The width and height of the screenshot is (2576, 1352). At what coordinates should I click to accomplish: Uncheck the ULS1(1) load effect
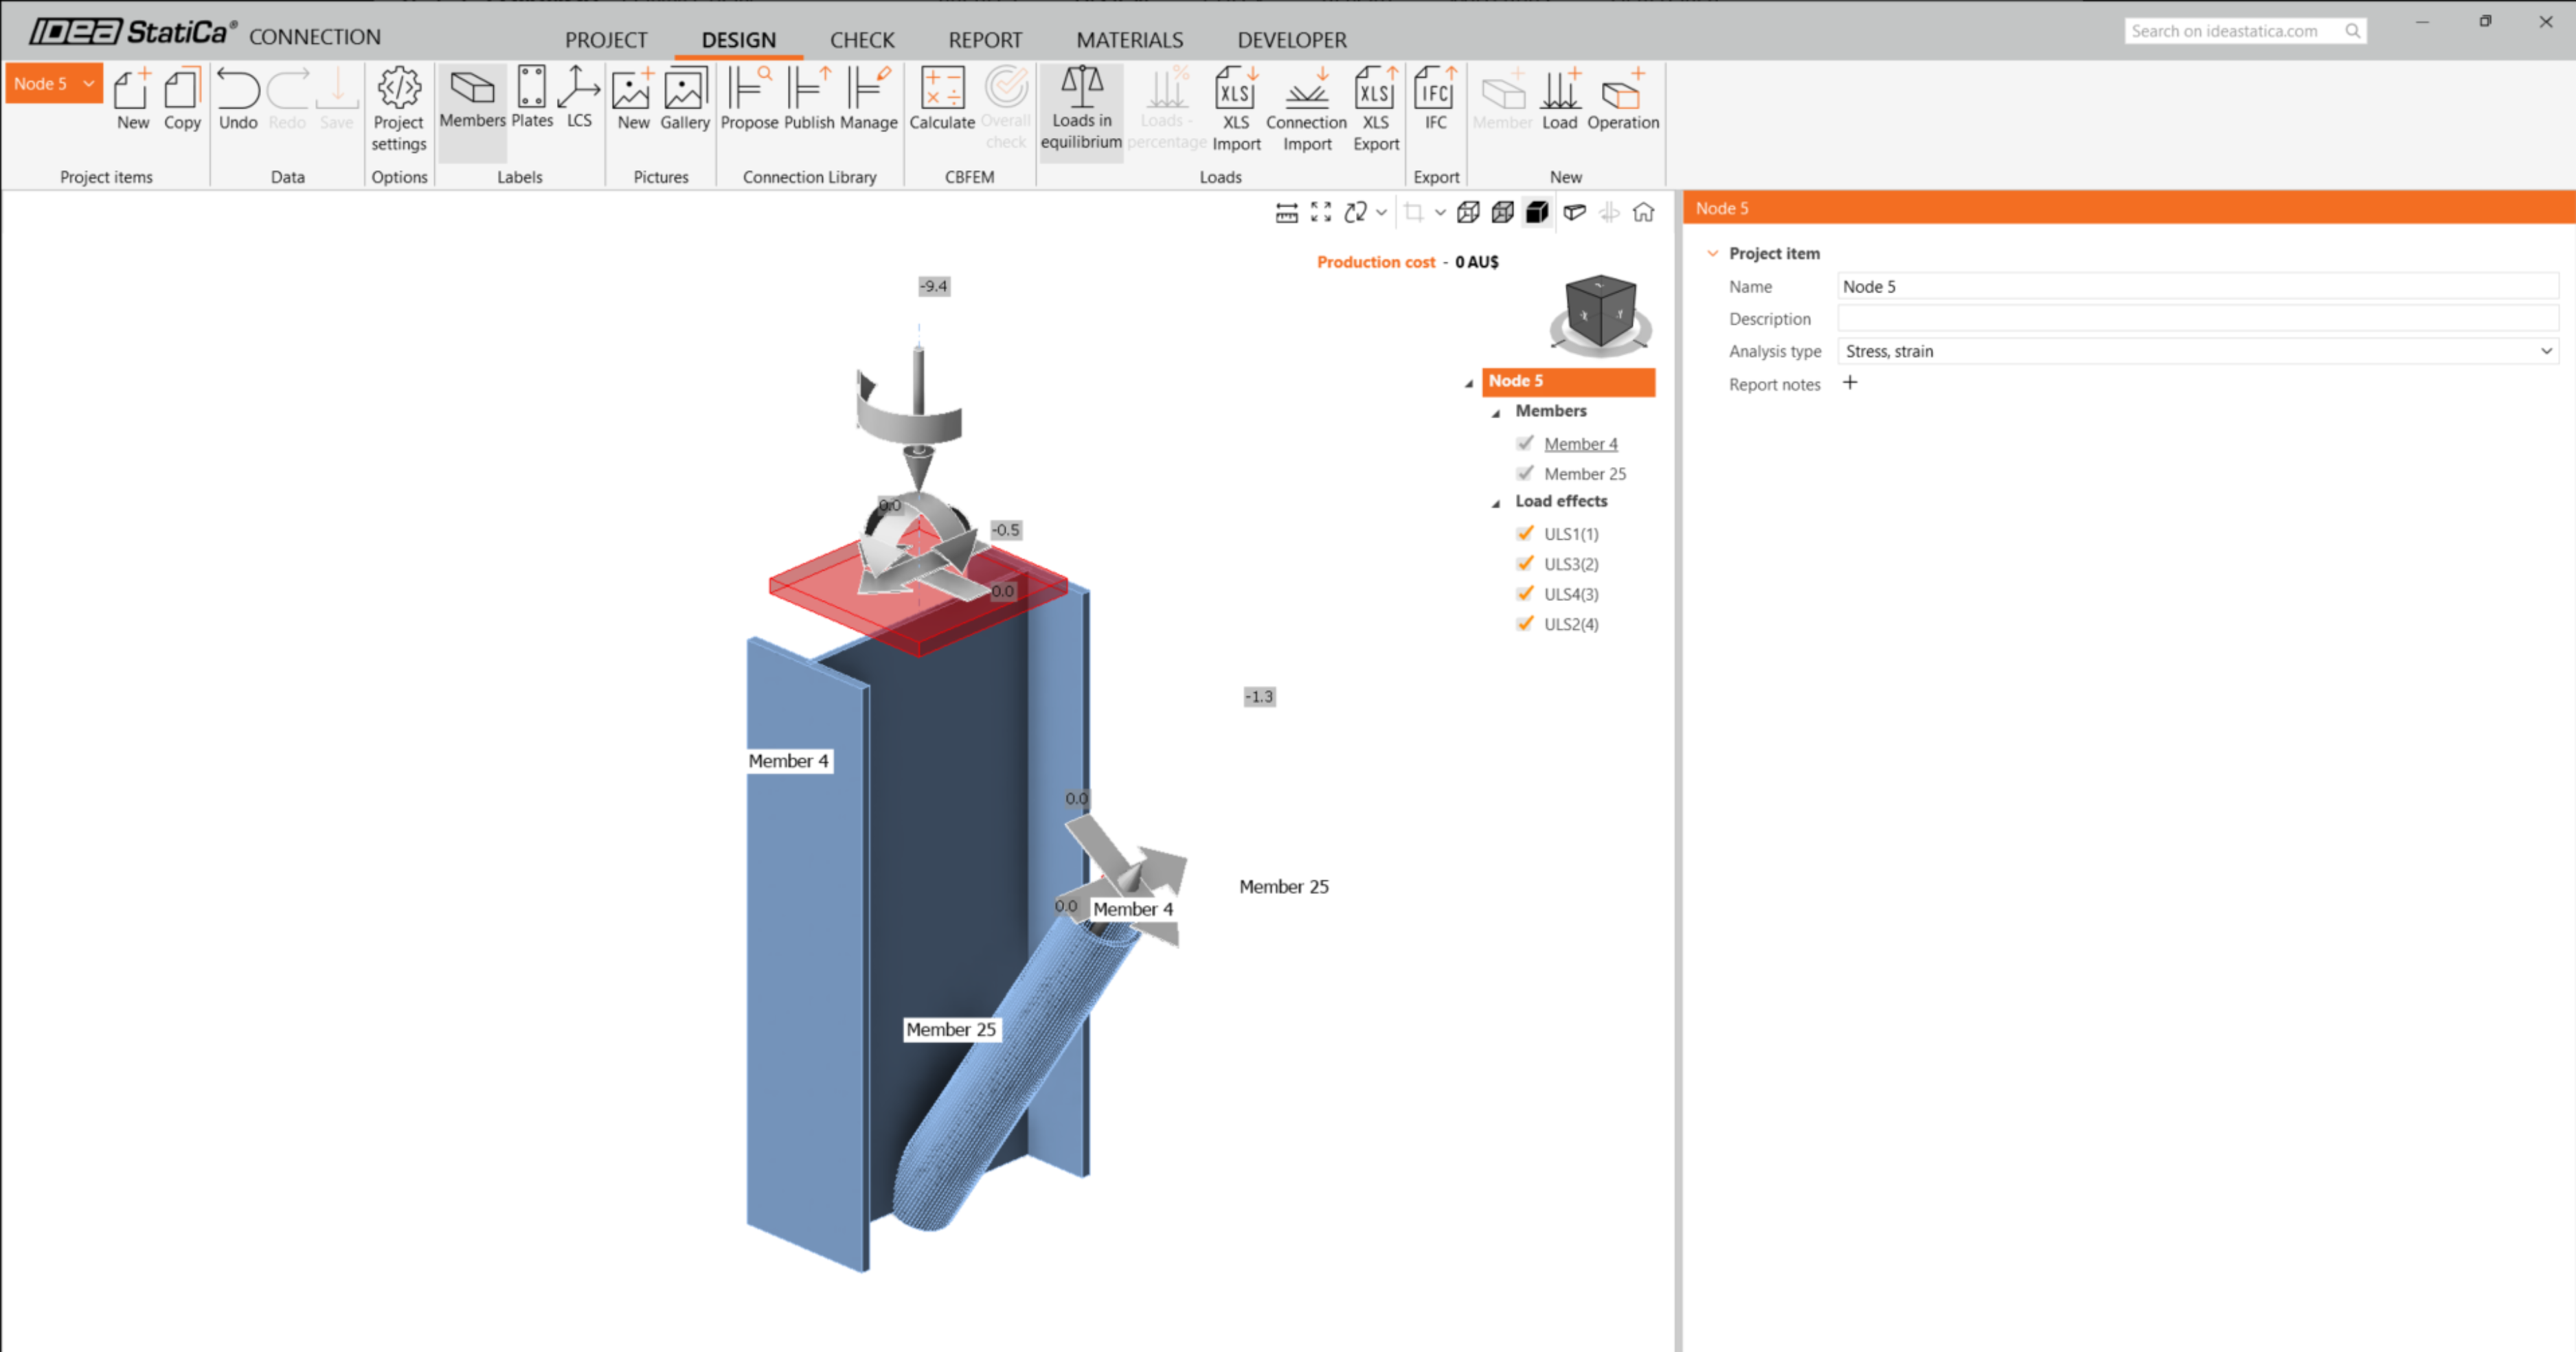(x=1525, y=534)
